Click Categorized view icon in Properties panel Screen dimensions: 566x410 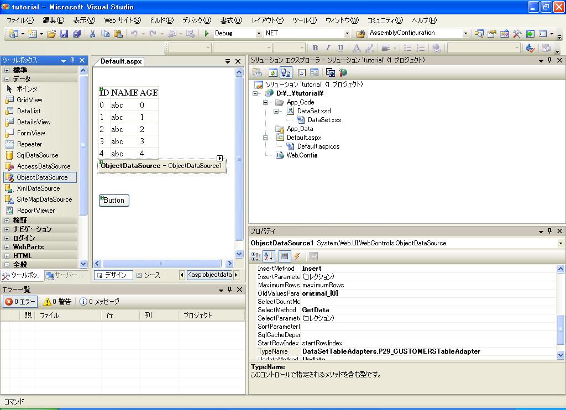[256, 256]
